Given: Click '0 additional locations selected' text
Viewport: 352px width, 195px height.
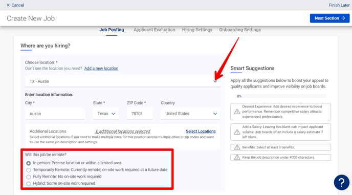Looking at the screenshot, I should 123,132.
